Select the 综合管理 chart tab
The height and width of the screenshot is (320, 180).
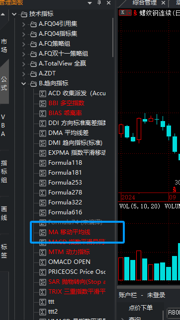click(144, 3)
